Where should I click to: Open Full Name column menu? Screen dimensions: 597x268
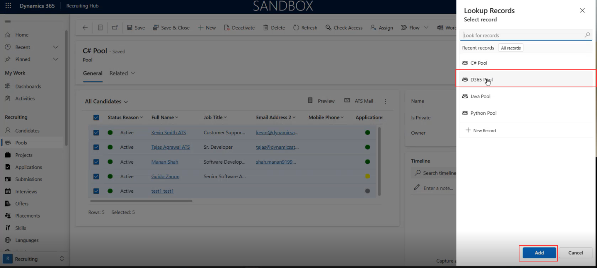click(x=165, y=117)
